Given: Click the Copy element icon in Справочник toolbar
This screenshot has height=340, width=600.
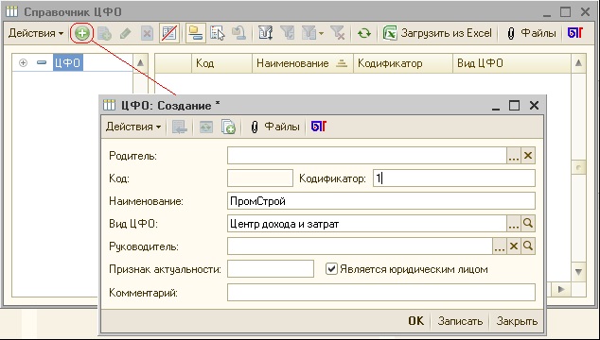Looking at the screenshot, I should point(104,34).
